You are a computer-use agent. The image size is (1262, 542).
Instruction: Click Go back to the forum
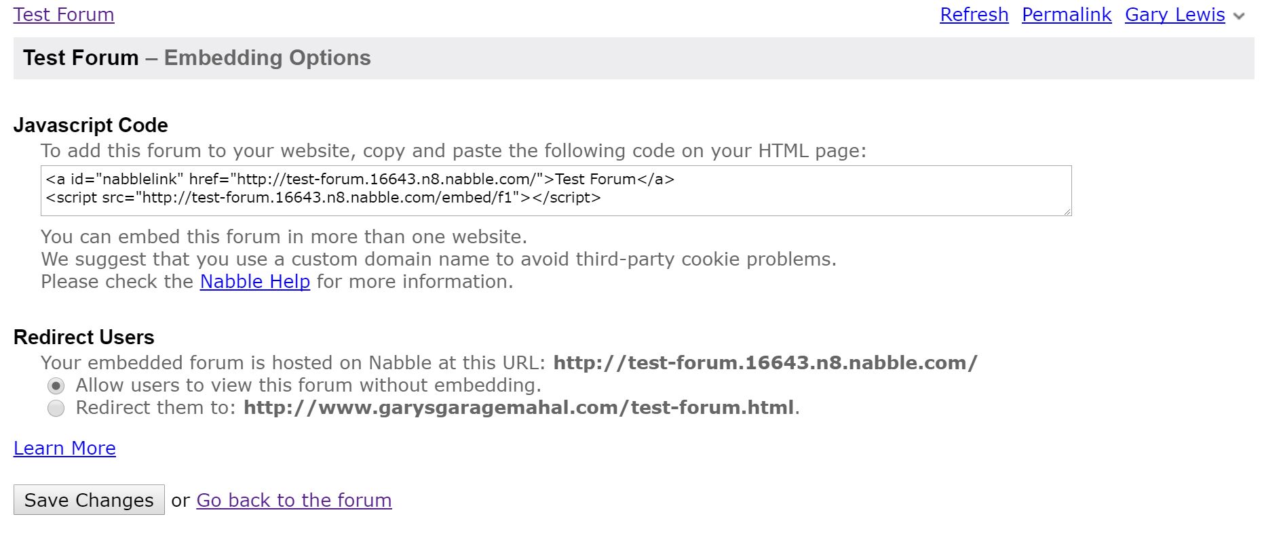[294, 501]
